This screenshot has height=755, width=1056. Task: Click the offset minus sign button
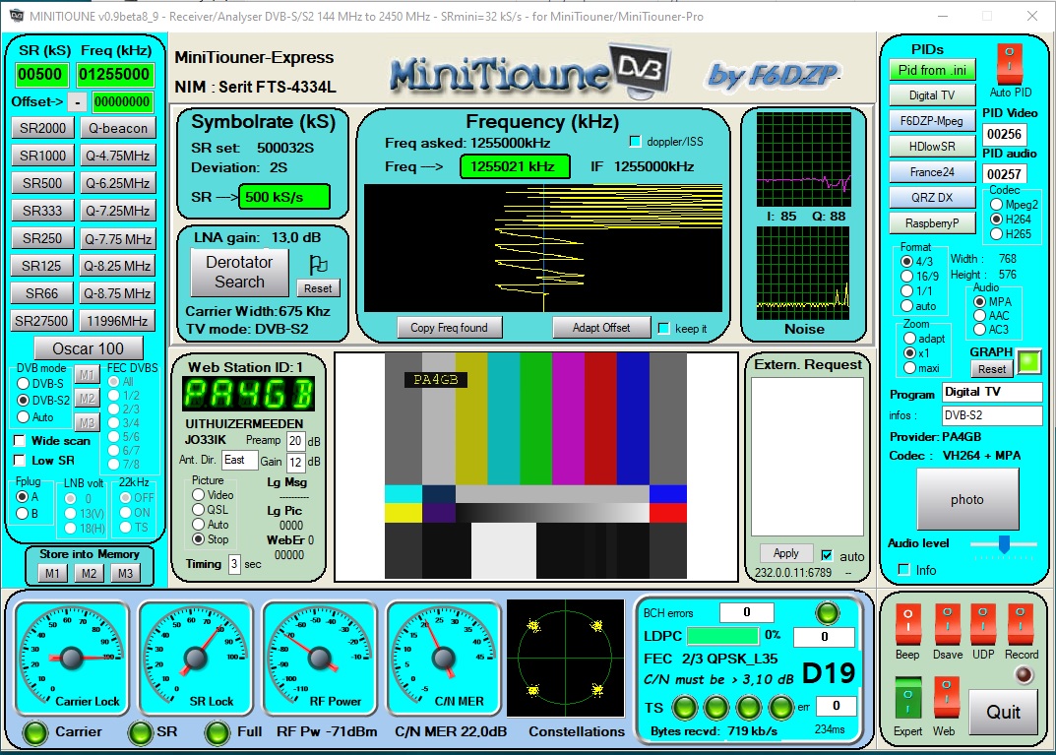pos(78,102)
